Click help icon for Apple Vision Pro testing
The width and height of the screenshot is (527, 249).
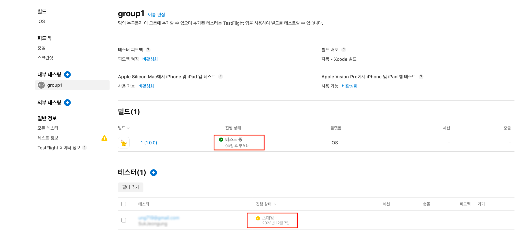click(x=421, y=77)
